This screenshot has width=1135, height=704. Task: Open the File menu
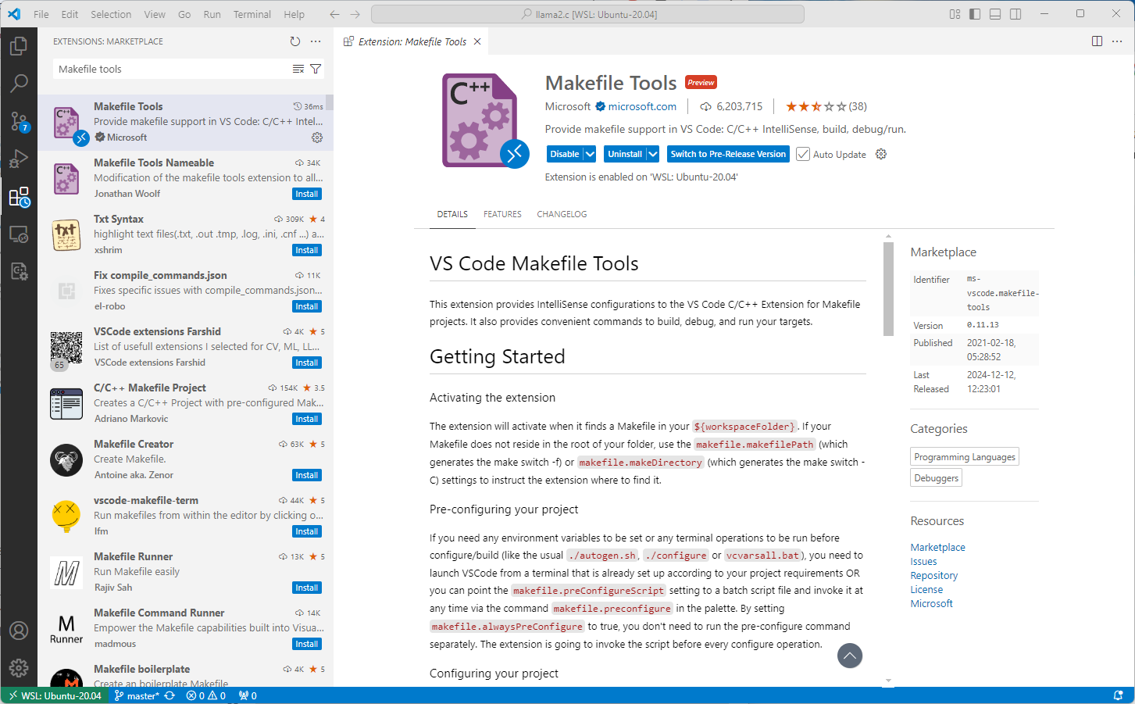point(41,14)
